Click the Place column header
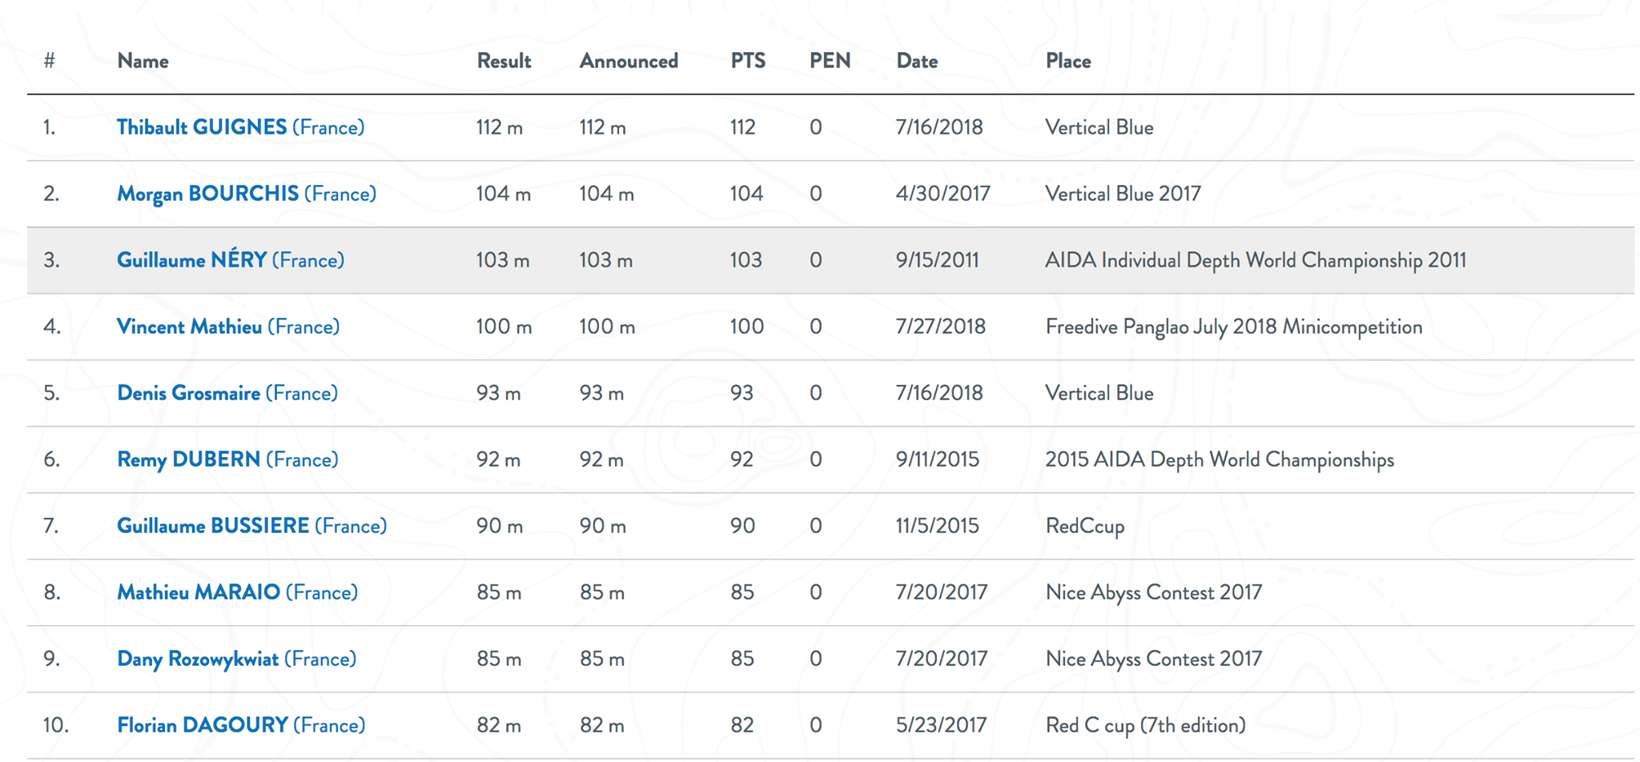This screenshot has width=1640, height=762. point(1068,61)
